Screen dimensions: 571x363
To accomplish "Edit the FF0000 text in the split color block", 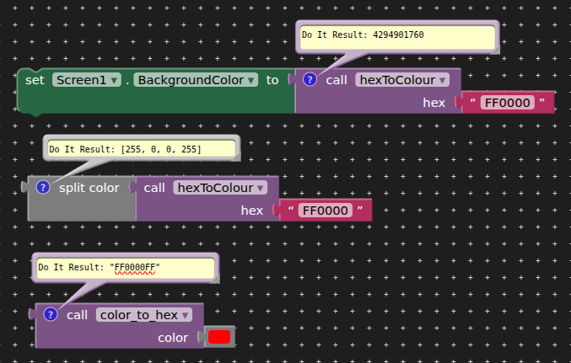I will 325,211.
